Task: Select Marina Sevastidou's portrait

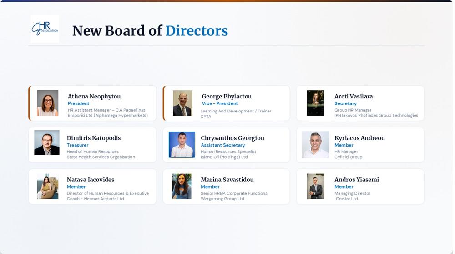Action: (x=182, y=186)
